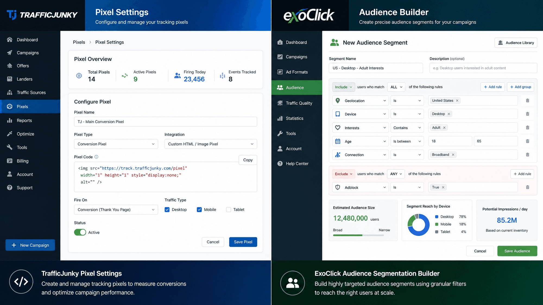Open the Geolocation field dropdown
The height and width of the screenshot is (305, 543).
click(361, 101)
